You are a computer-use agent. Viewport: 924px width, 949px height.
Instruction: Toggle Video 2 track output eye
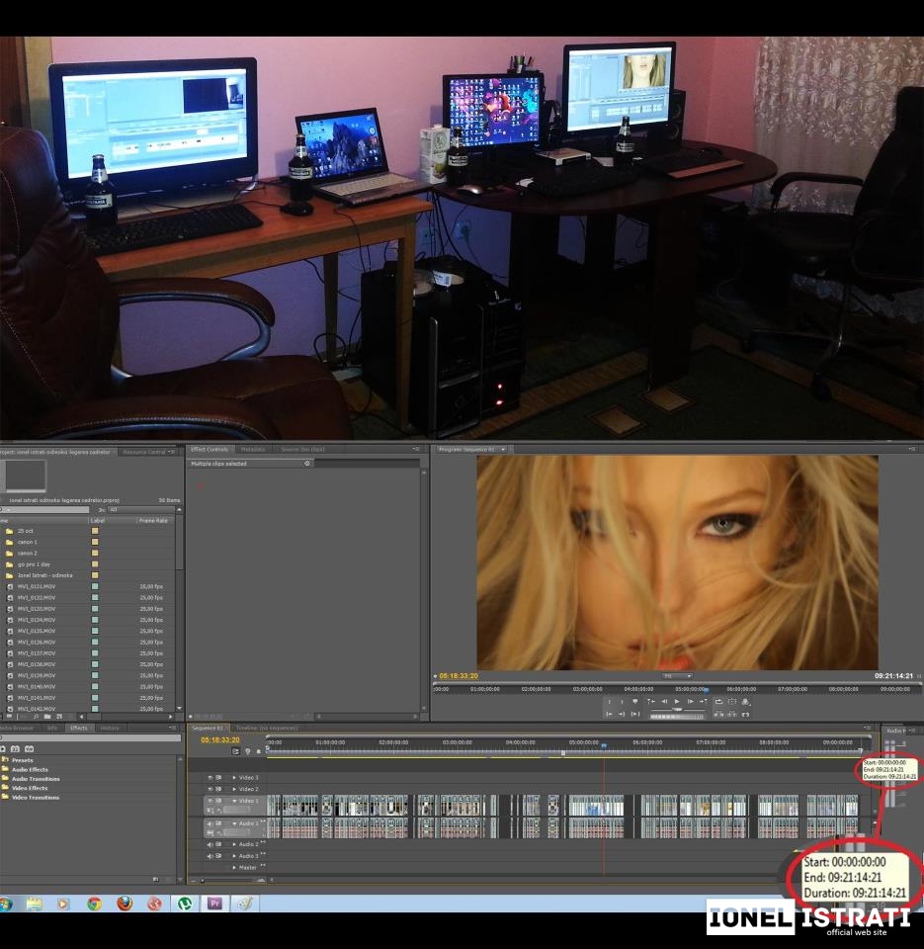210,789
